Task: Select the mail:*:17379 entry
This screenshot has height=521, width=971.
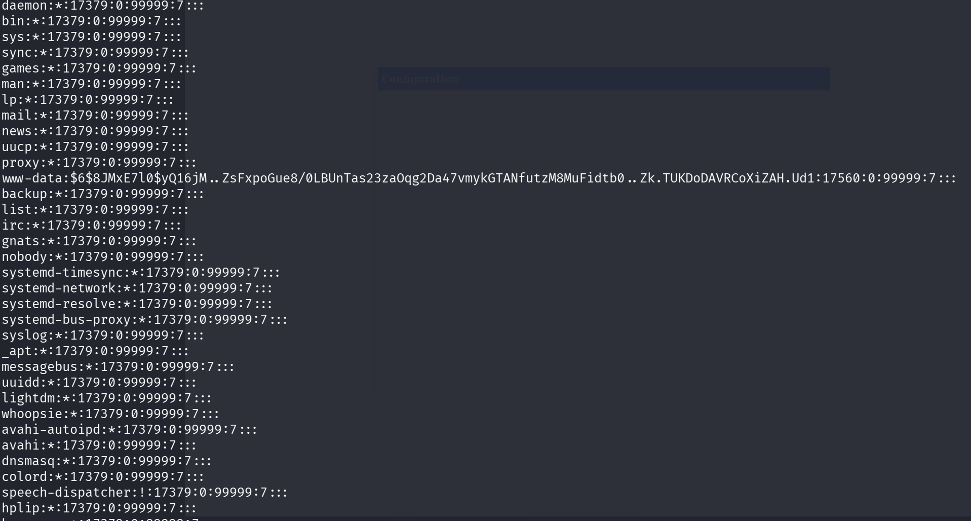Action: pos(95,116)
